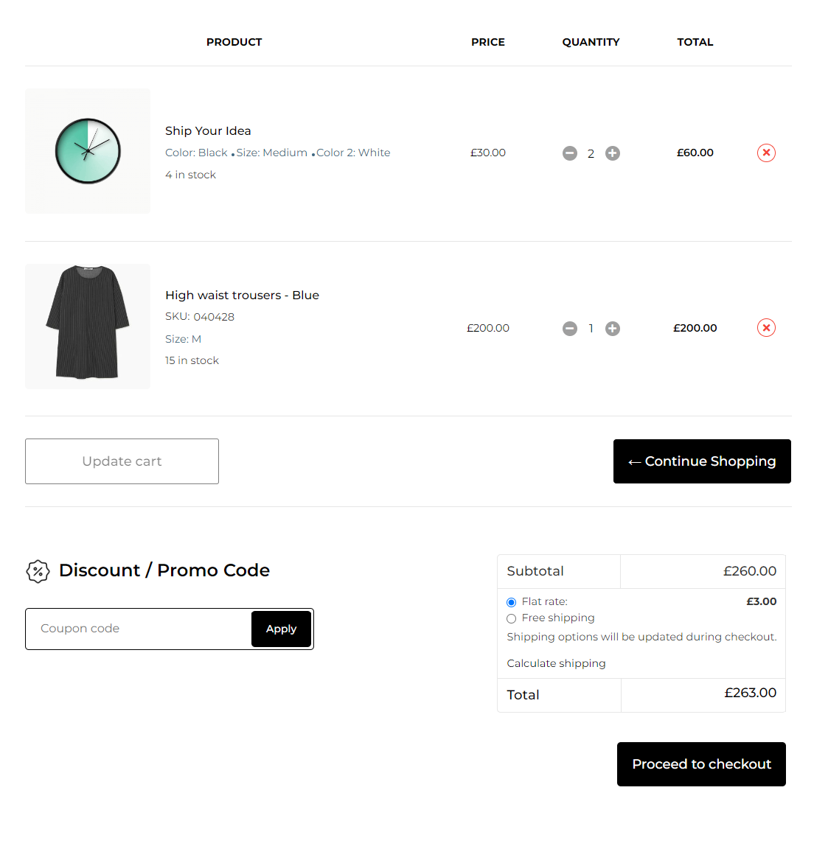Click the Update cart button
814x849 pixels.
(x=122, y=461)
